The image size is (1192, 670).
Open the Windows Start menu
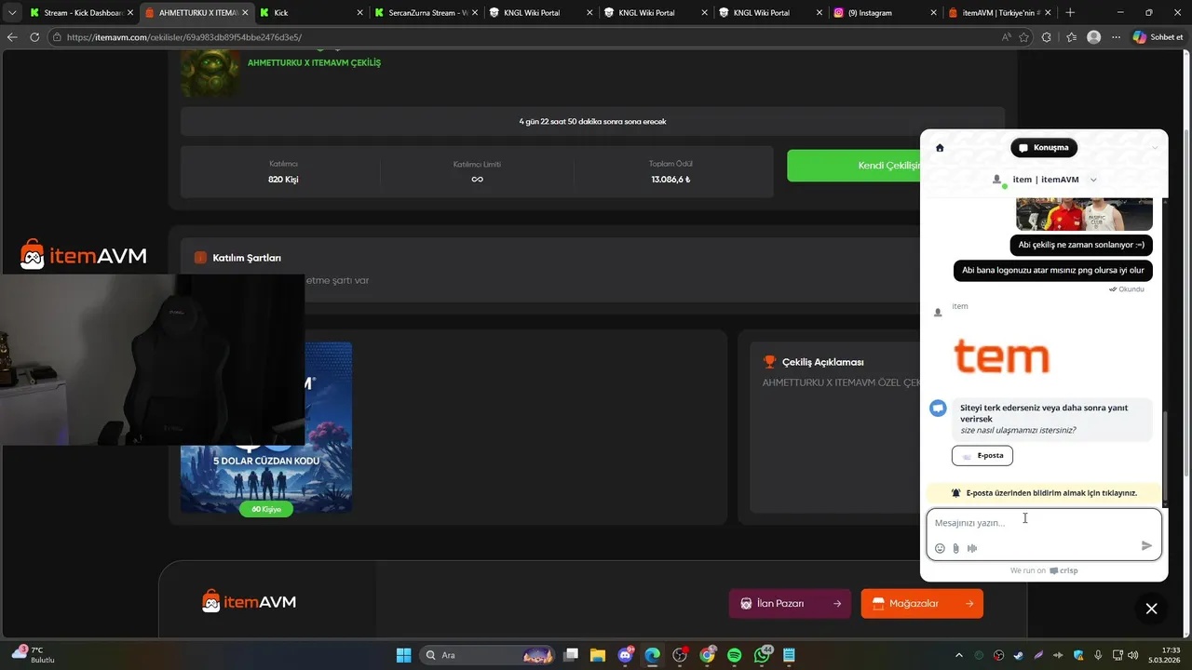403,655
